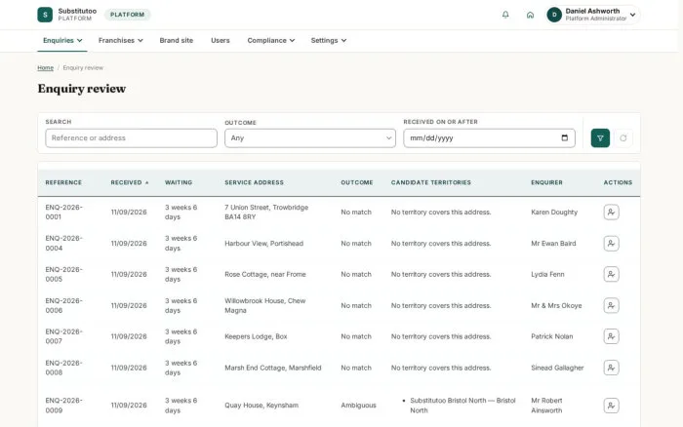The width and height of the screenshot is (683, 427).
Task: Click address Quay House, Keynsham
Action: click(261, 406)
